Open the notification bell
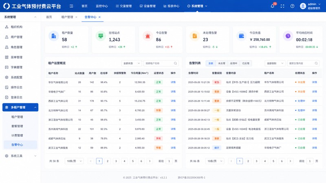Image resolution: width=326 pixels, height=183 pixels. [x=272, y=6]
